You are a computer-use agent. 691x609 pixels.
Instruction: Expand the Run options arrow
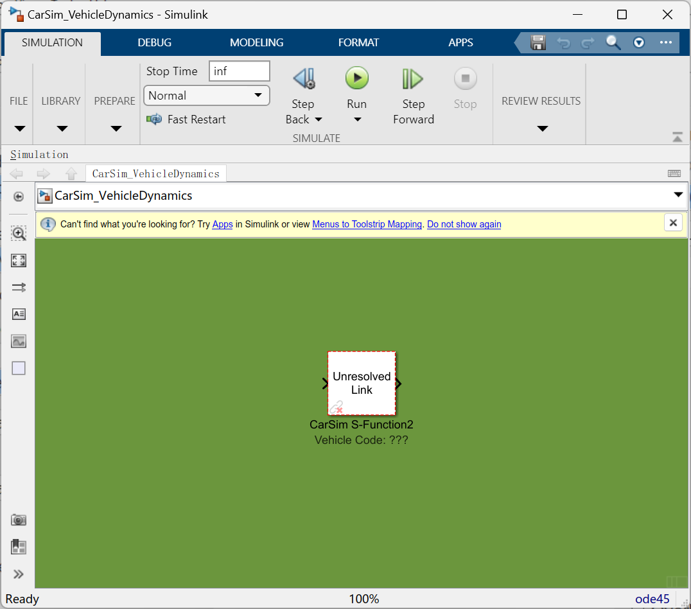click(358, 119)
